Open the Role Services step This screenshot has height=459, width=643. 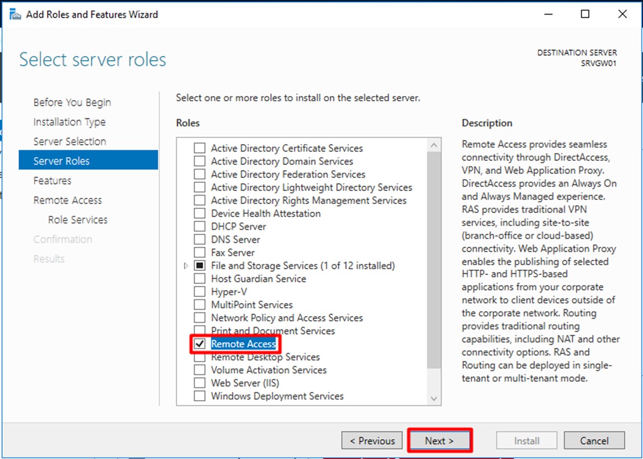77,219
